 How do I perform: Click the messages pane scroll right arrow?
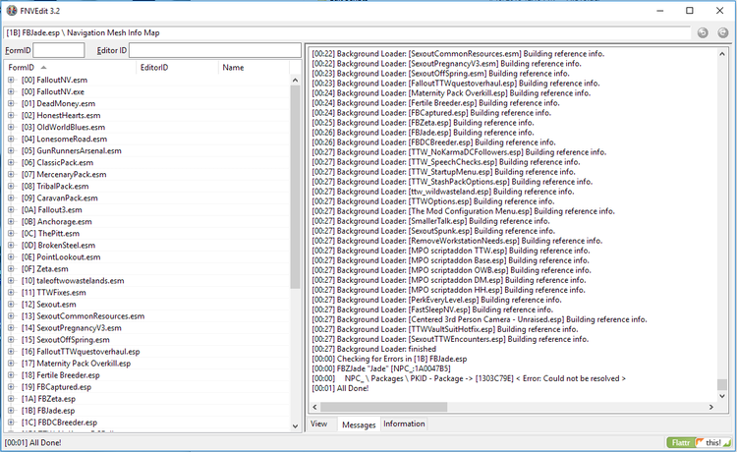coord(711,407)
